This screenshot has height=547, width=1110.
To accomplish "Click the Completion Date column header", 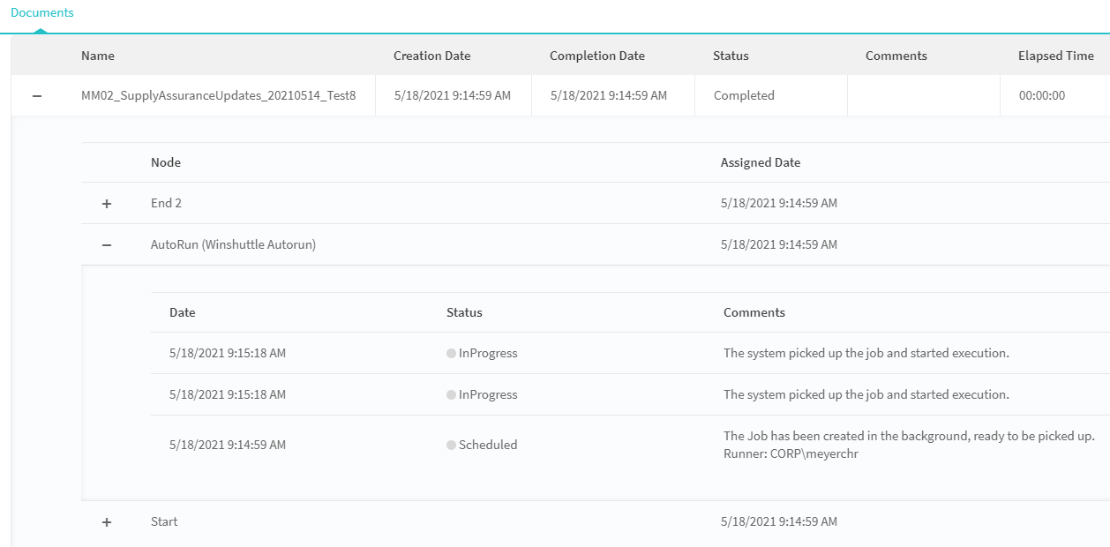I will point(596,56).
